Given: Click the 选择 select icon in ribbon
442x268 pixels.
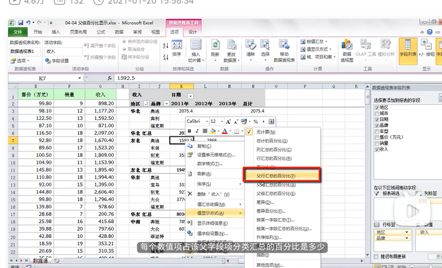Looking at the screenshot, I should pyautogui.click(x=265, y=50).
